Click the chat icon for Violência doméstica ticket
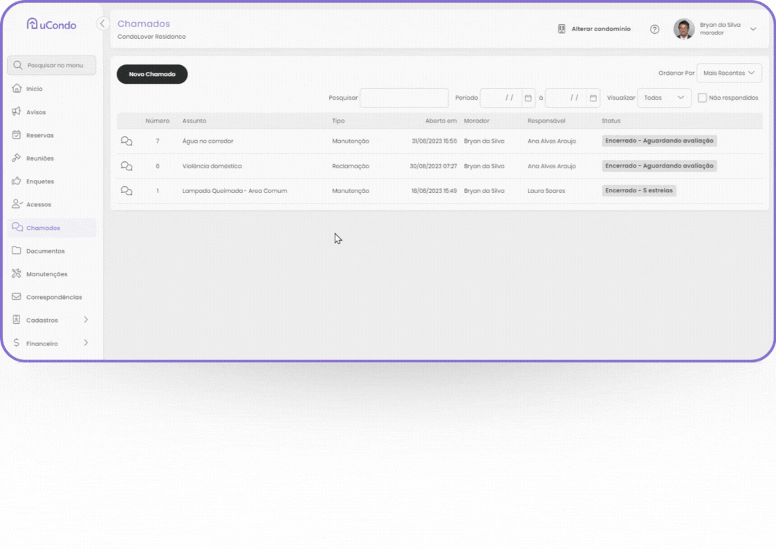The height and width of the screenshot is (549, 776). (x=127, y=166)
